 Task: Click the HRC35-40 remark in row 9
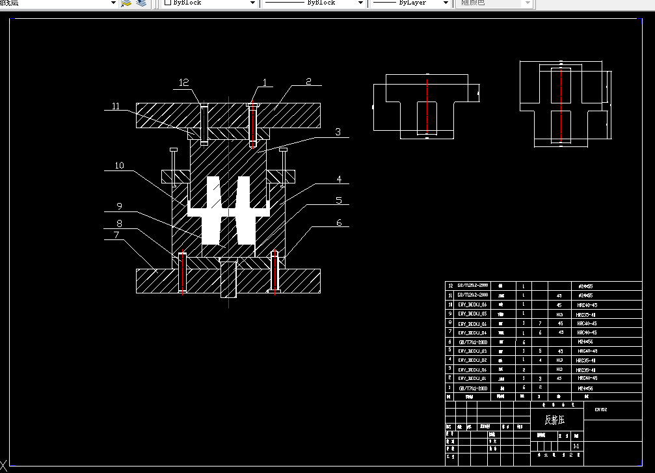click(585, 315)
